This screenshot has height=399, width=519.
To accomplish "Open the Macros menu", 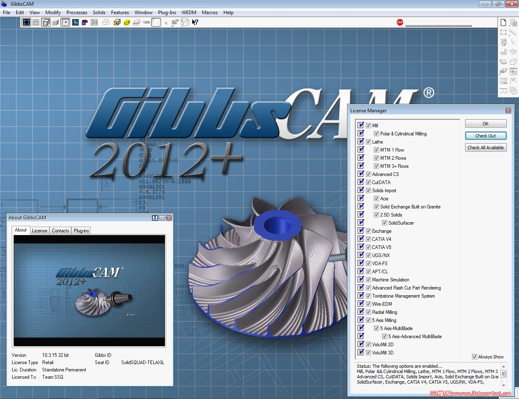I will tap(210, 13).
